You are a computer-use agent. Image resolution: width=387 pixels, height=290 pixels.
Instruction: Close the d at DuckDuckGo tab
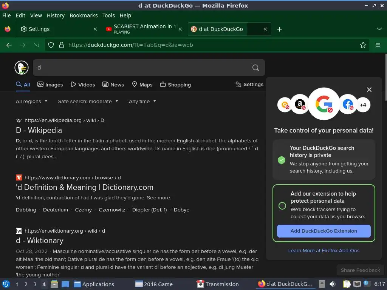pyautogui.click(x=265, y=29)
